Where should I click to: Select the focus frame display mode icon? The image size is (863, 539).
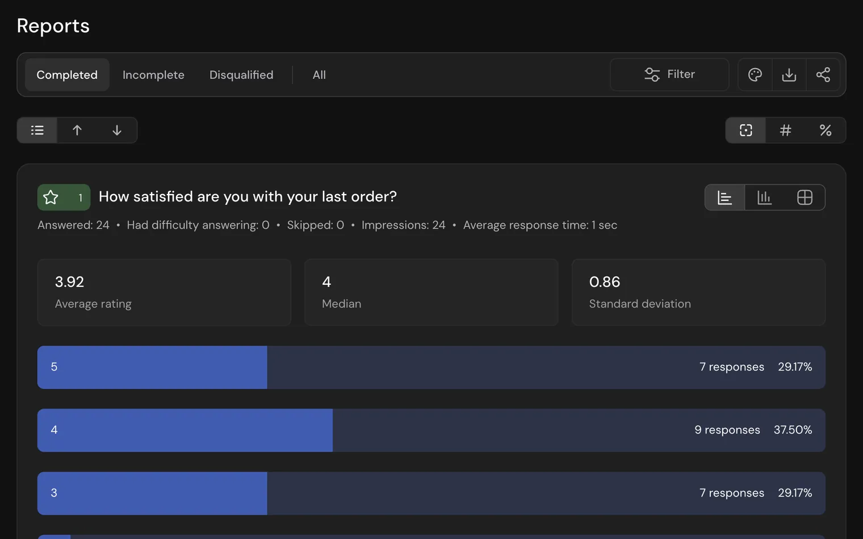746,130
